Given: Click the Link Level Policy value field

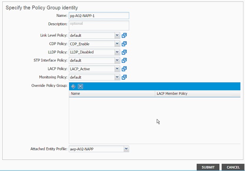Looking at the screenshot, I should pyautogui.click(x=92, y=35).
